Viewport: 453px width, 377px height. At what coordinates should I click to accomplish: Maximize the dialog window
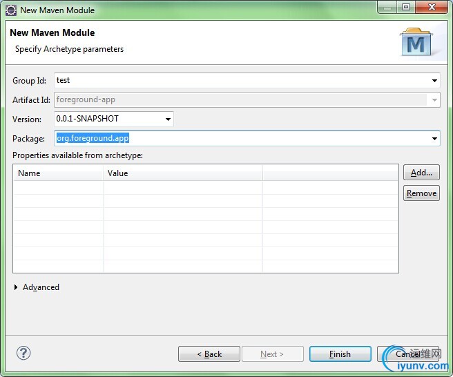point(406,7)
